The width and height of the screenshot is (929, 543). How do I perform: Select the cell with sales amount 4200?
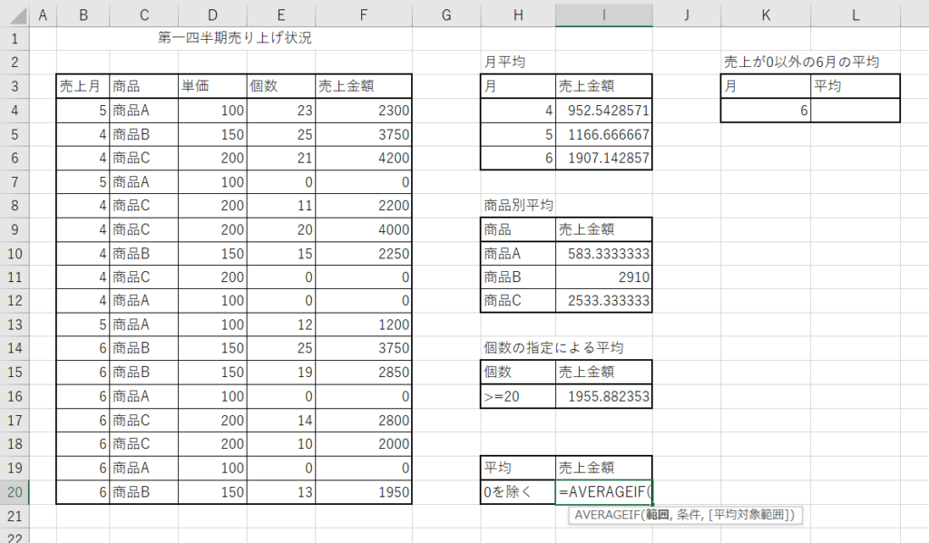click(363, 158)
